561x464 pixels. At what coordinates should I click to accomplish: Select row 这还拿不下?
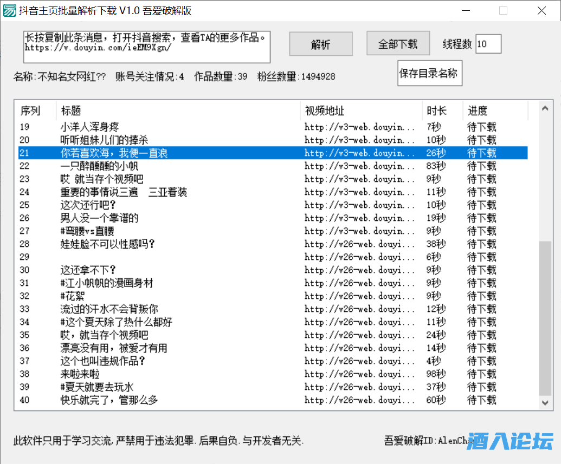click(273, 270)
